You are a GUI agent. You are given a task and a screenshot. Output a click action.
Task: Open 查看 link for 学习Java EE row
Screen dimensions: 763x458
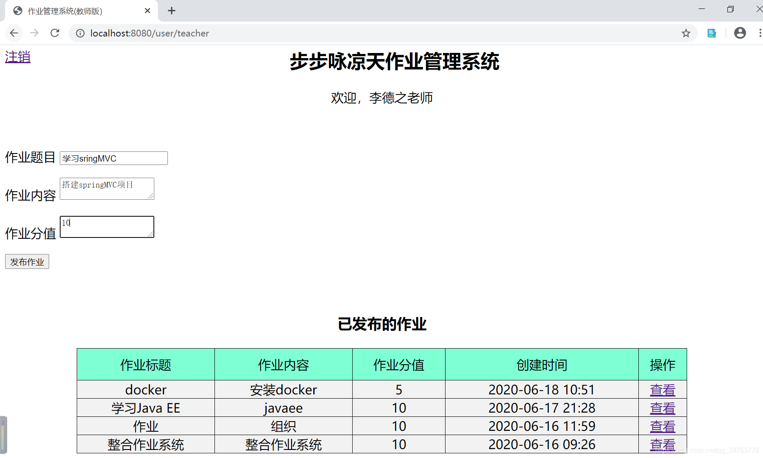(663, 408)
